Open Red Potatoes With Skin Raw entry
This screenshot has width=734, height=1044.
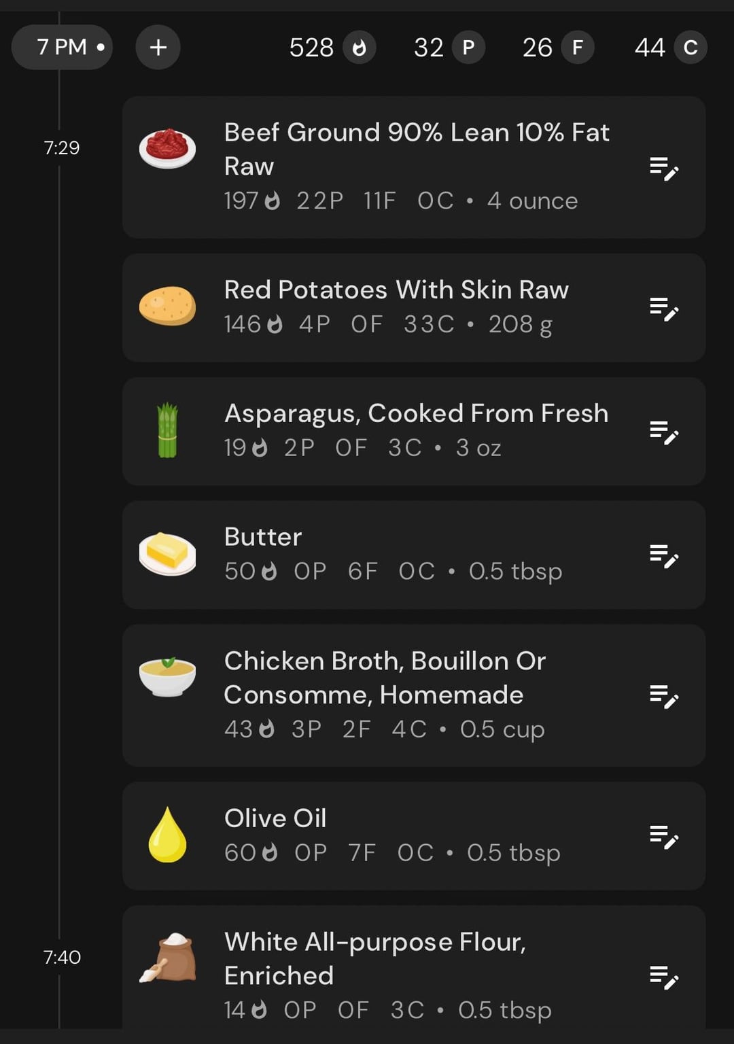coord(414,308)
